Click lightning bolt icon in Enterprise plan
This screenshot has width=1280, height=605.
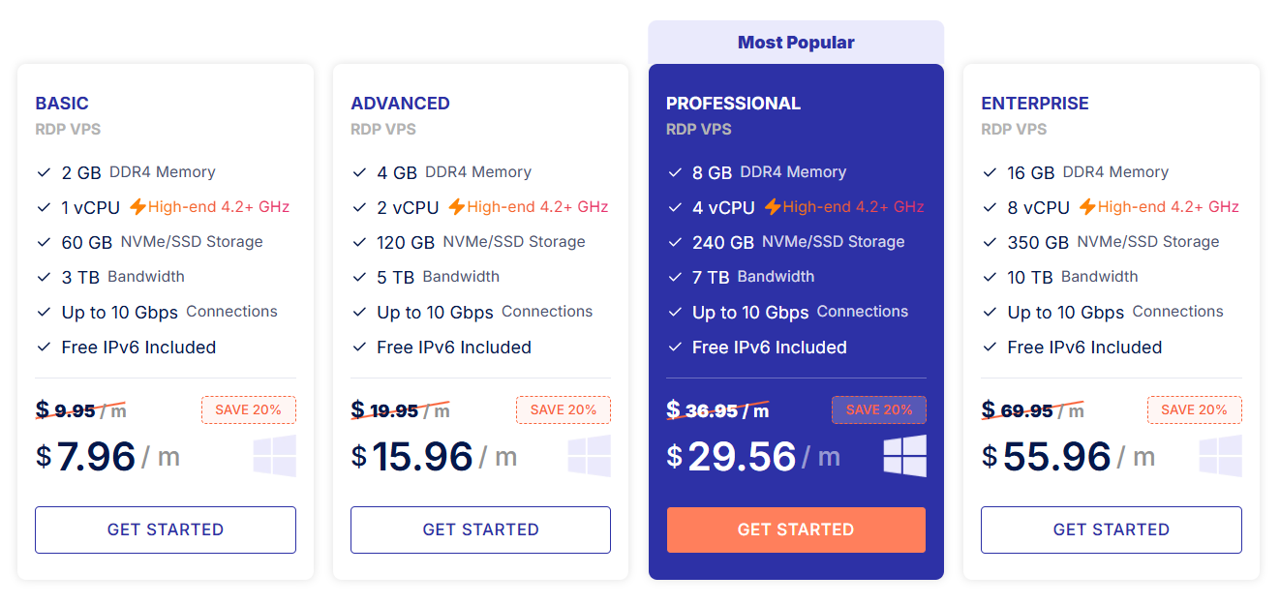coord(1087,207)
